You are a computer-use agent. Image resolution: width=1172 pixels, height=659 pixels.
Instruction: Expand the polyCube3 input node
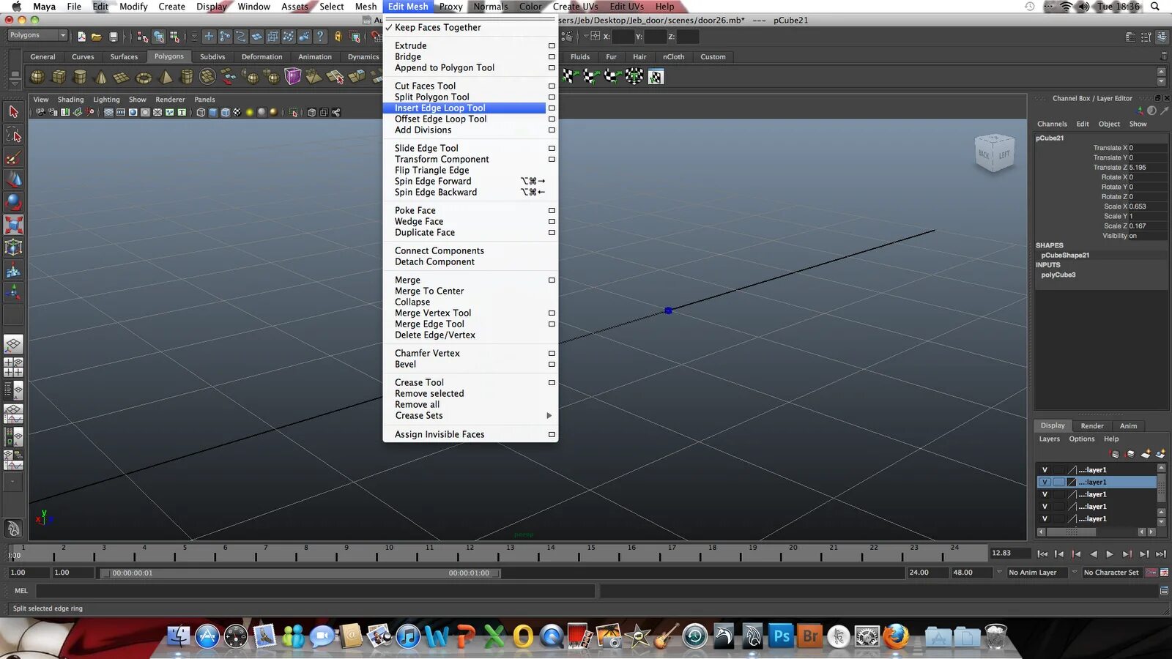point(1058,275)
